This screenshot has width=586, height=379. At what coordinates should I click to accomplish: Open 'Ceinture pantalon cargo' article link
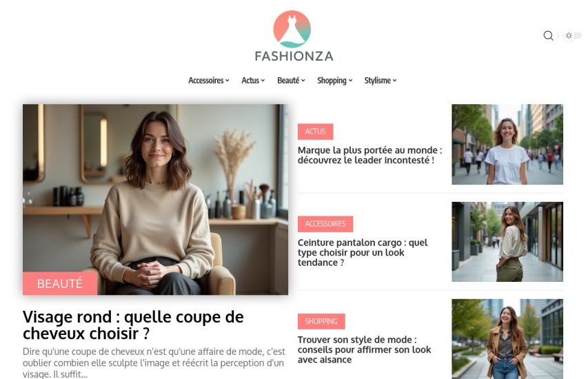(363, 252)
